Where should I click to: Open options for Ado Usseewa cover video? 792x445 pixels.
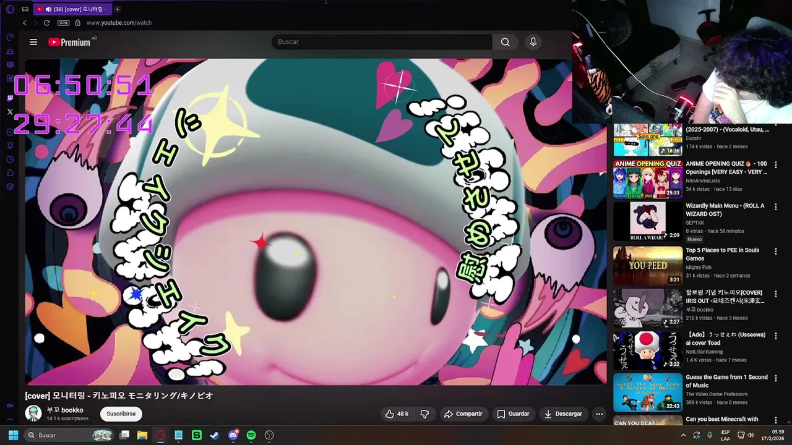point(776,335)
